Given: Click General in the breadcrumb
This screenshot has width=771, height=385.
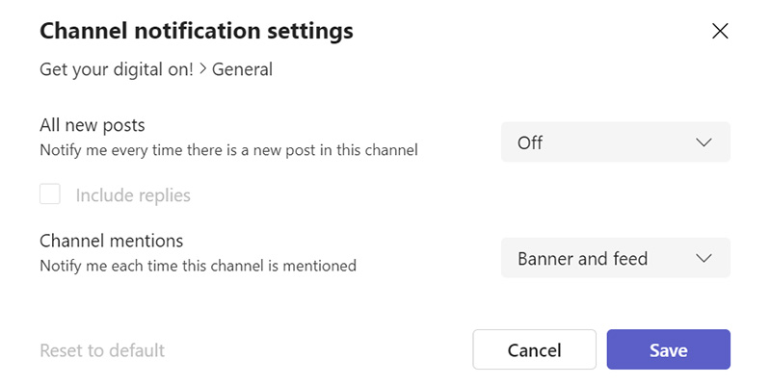Looking at the screenshot, I should click(x=242, y=69).
